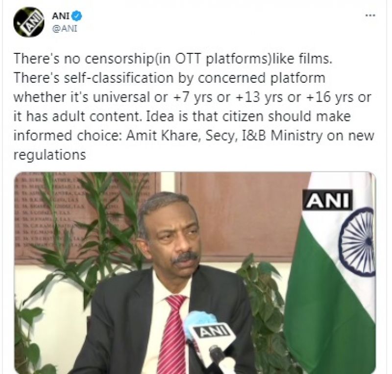Open the ANI profile avatar
The width and height of the screenshot is (392, 374).
point(29,22)
